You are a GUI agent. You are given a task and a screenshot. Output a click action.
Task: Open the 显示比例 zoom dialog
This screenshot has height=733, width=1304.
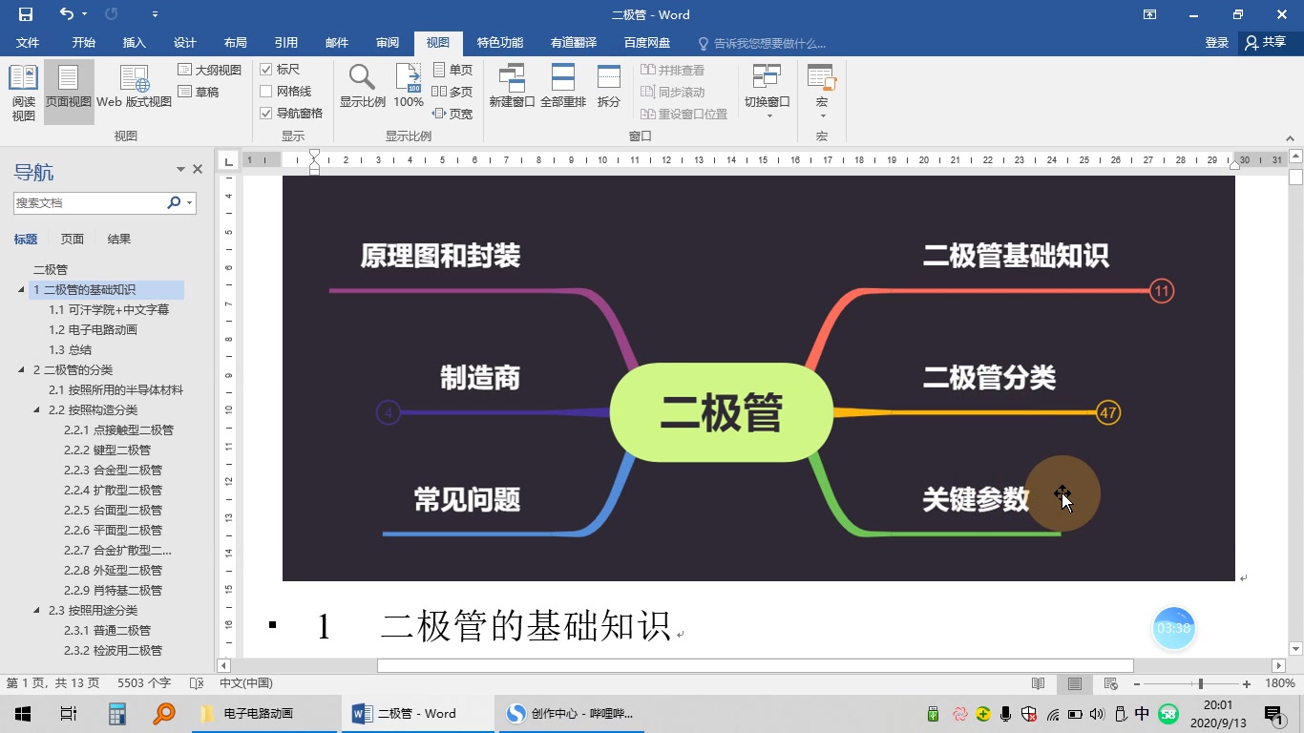(362, 86)
